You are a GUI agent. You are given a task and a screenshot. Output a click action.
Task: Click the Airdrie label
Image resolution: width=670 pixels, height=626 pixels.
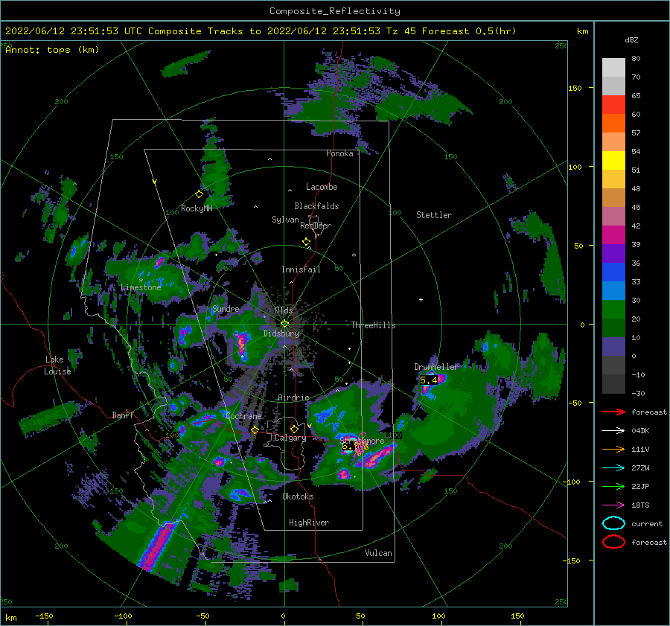[293, 397]
